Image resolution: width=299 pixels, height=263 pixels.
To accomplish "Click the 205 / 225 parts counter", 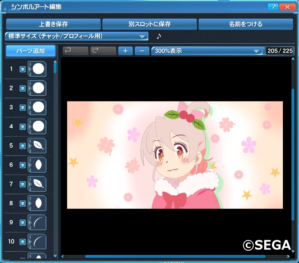I will (x=280, y=51).
